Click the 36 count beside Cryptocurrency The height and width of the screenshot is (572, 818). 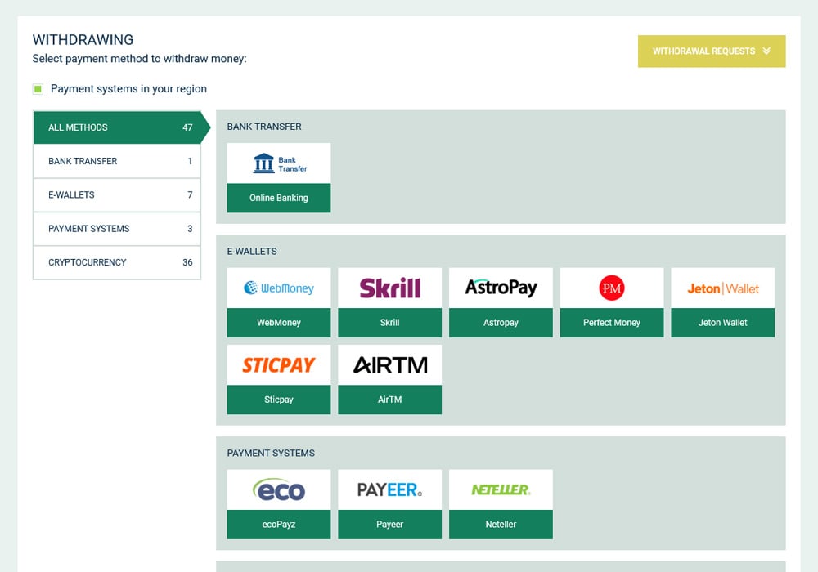click(x=187, y=262)
